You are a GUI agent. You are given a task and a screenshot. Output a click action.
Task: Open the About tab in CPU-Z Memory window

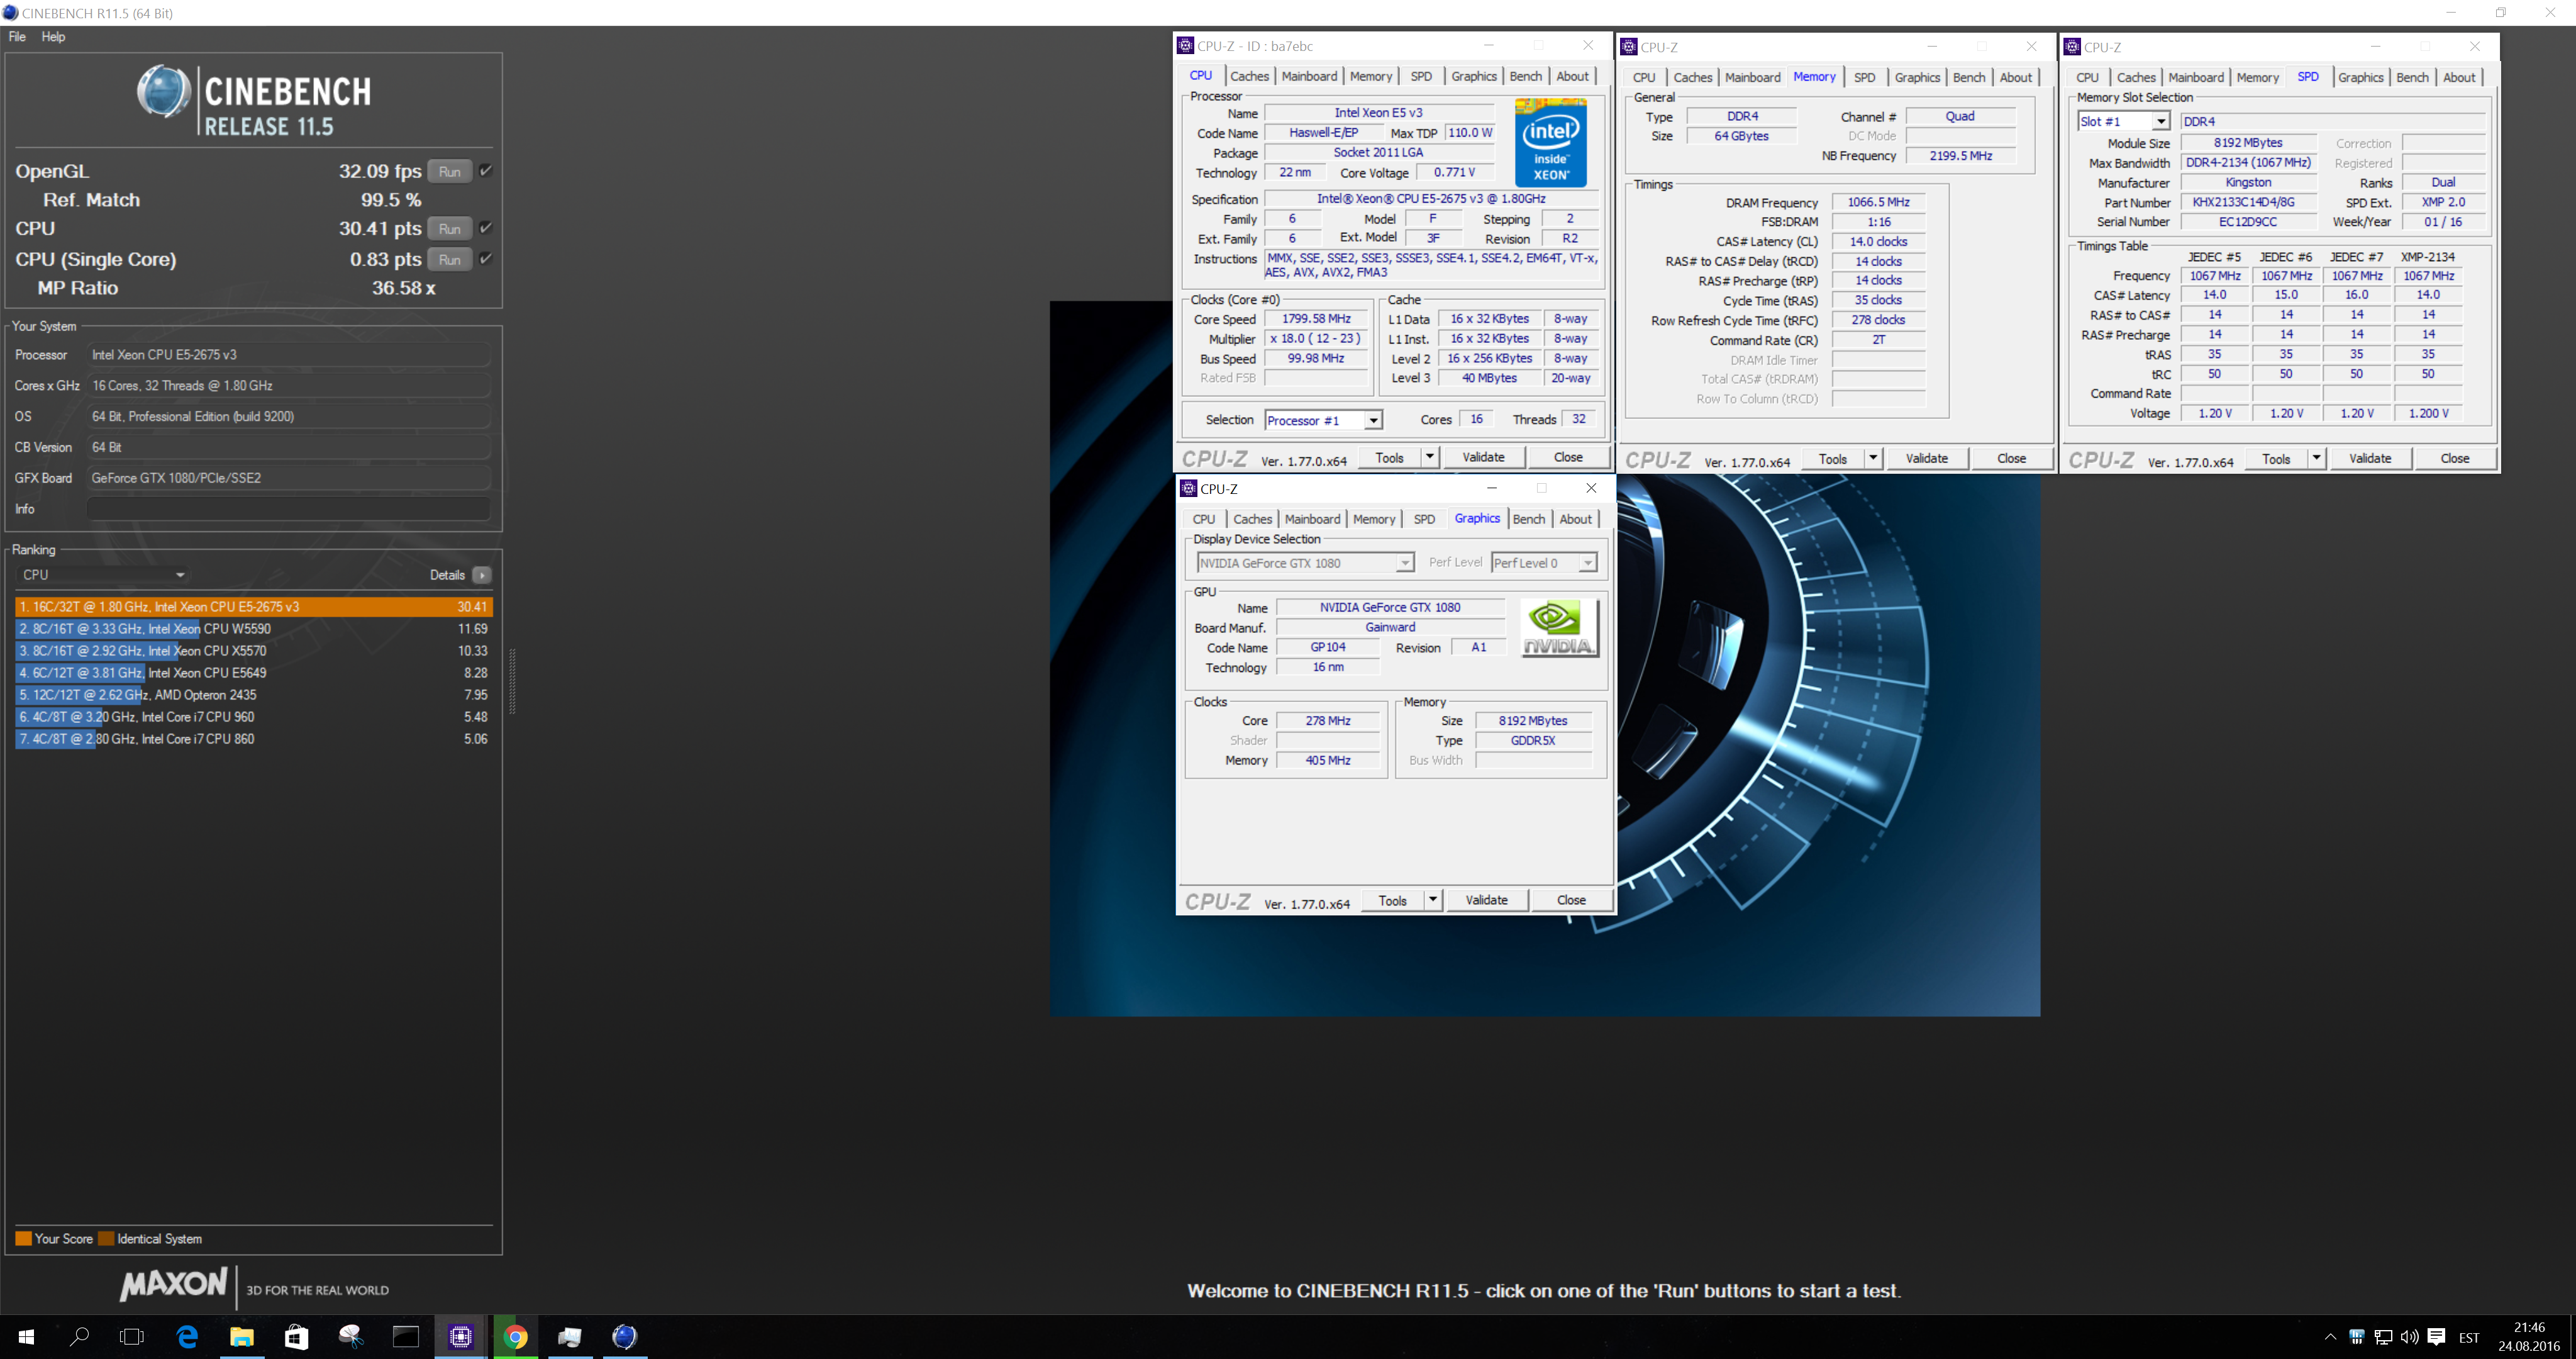2015,77
